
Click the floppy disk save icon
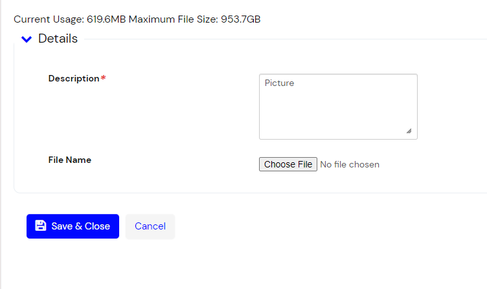[x=41, y=226]
